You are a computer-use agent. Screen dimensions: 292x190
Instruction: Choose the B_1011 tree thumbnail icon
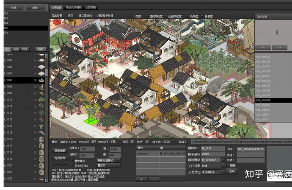tap(41, 106)
